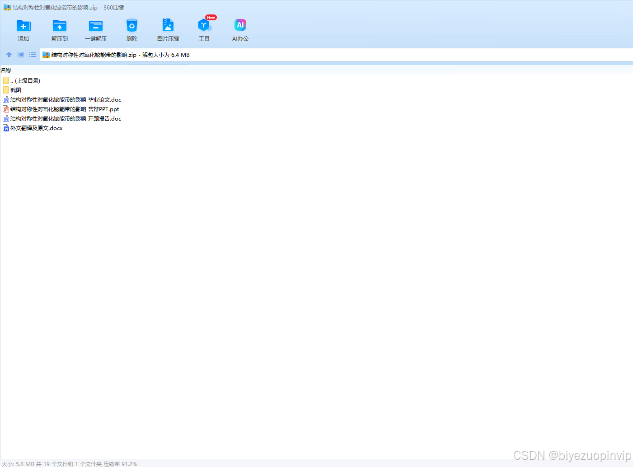Click the 添加 (Add) toolbar icon
The image size is (633, 467).
coord(23,26)
